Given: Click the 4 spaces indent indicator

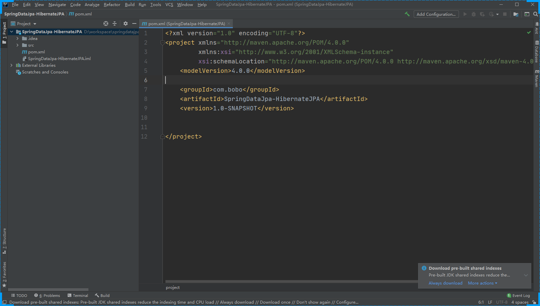Looking at the screenshot, I should click(520, 302).
